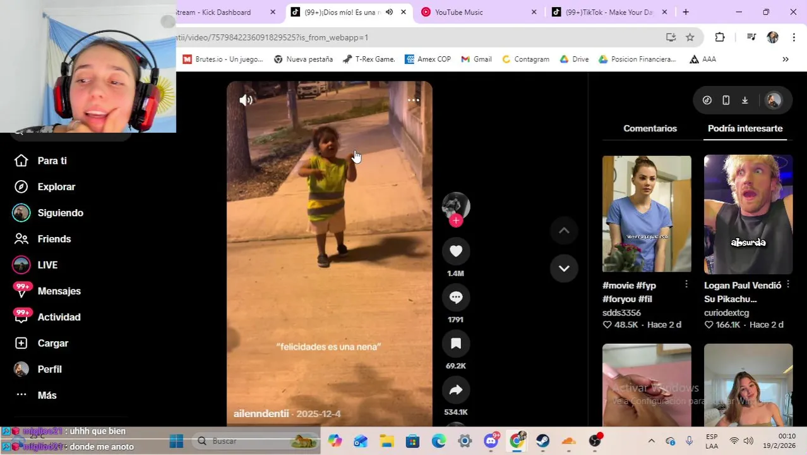This screenshot has height=455, width=807.
Task: Open Microsoft Edge from the taskbar
Action: coord(438,441)
